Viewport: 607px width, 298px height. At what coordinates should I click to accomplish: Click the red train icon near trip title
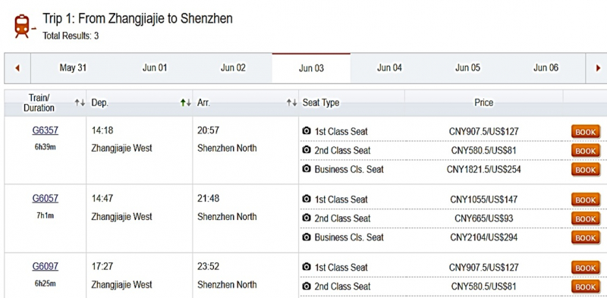(x=24, y=27)
